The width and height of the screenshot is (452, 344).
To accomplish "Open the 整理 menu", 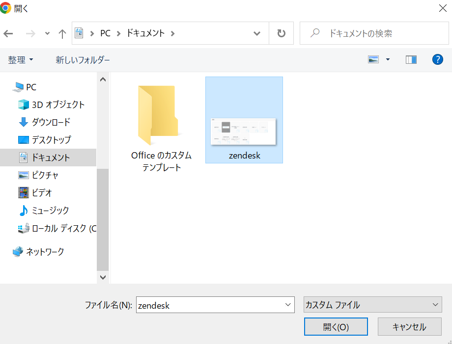I will [x=21, y=60].
